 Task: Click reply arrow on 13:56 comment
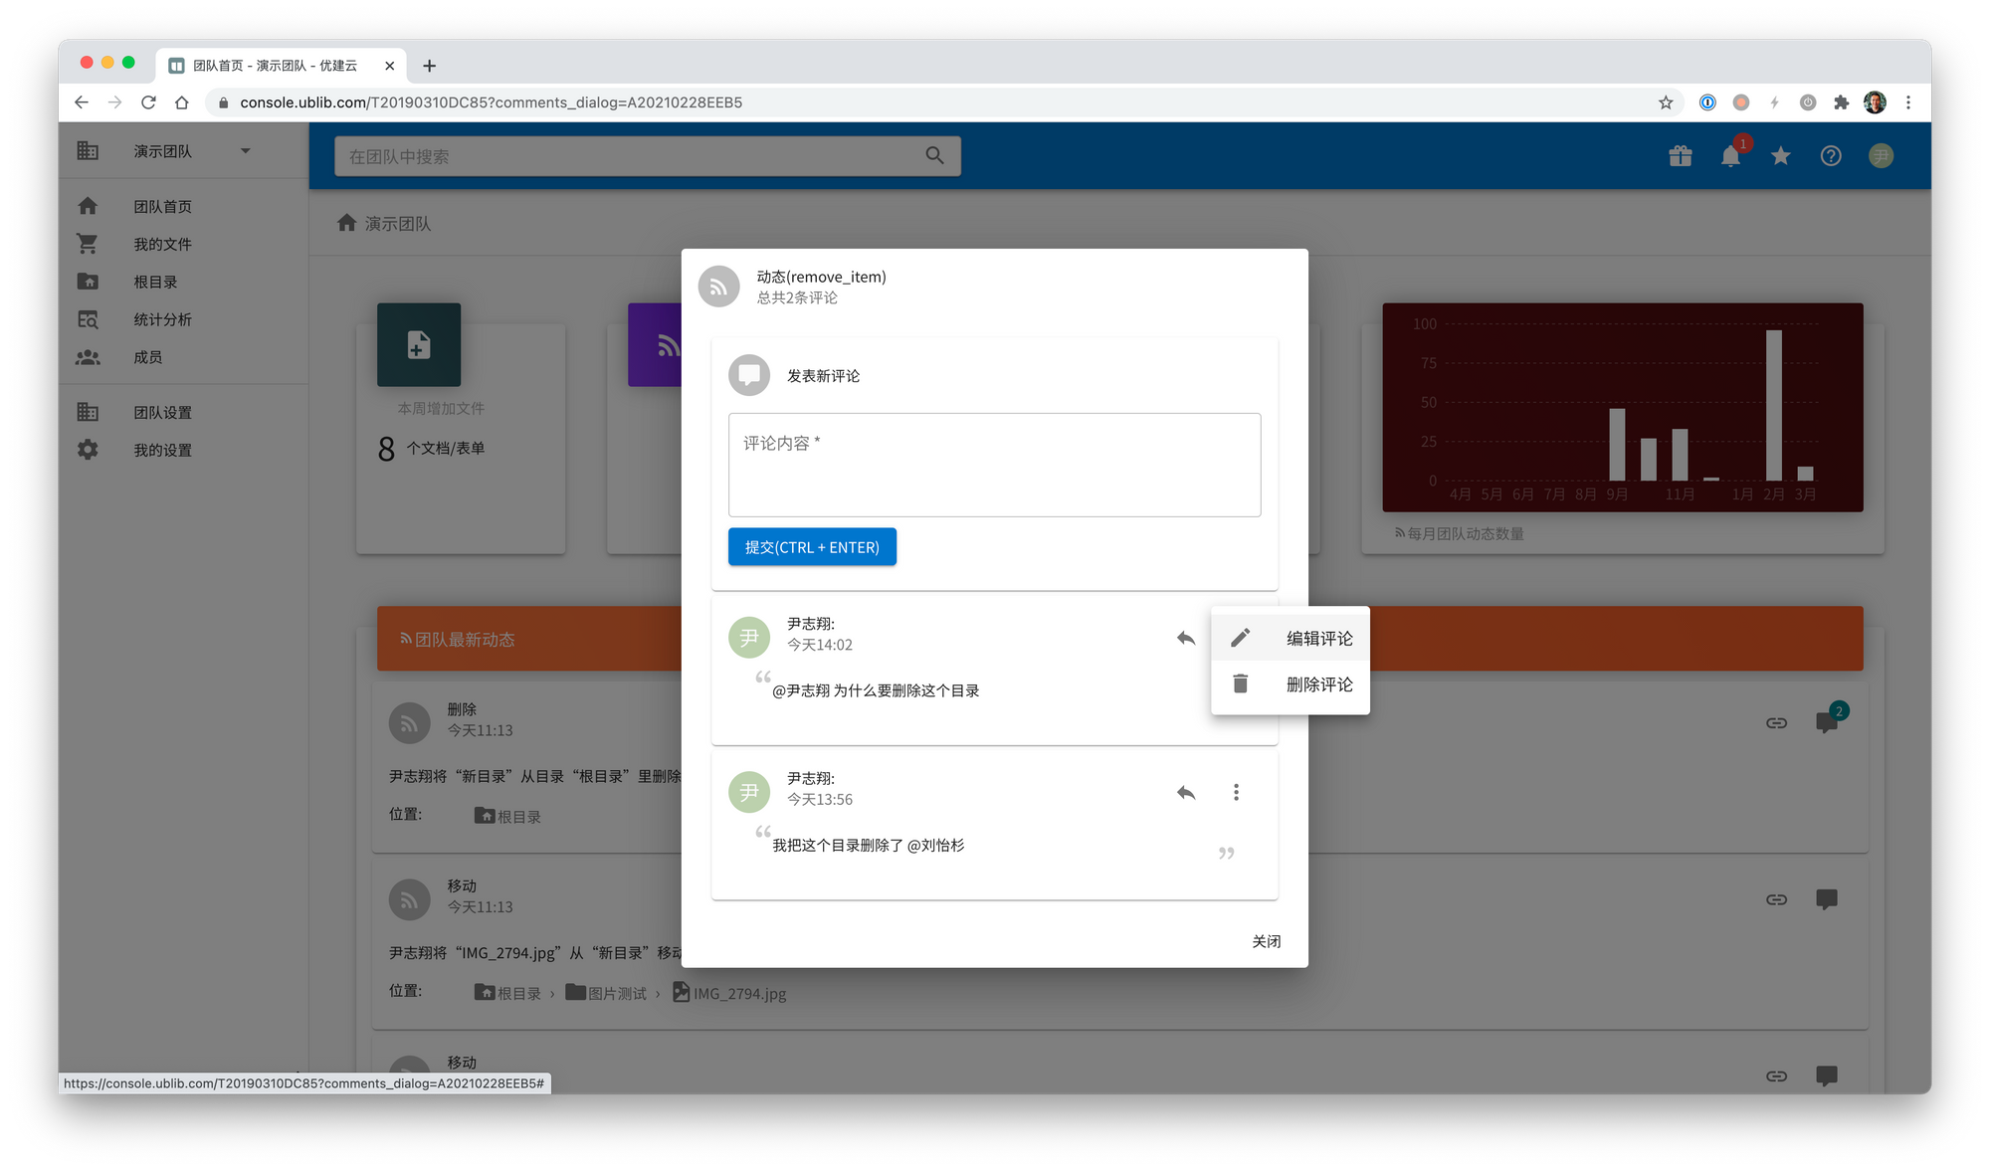pos(1185,792)
